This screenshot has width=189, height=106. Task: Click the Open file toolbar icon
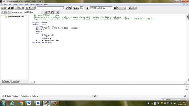6,8
